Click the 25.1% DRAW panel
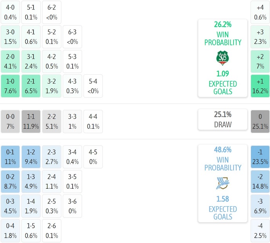Screen dimensions: 270x243 [x=222, y=119]
